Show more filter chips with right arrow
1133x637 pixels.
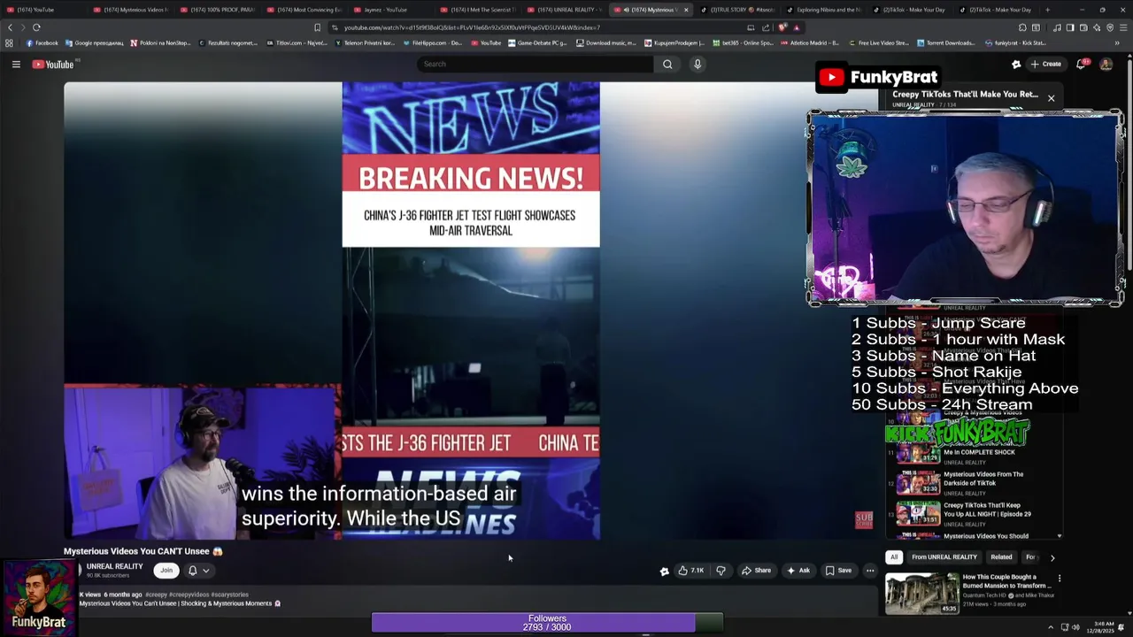(x=1052, y=557)
